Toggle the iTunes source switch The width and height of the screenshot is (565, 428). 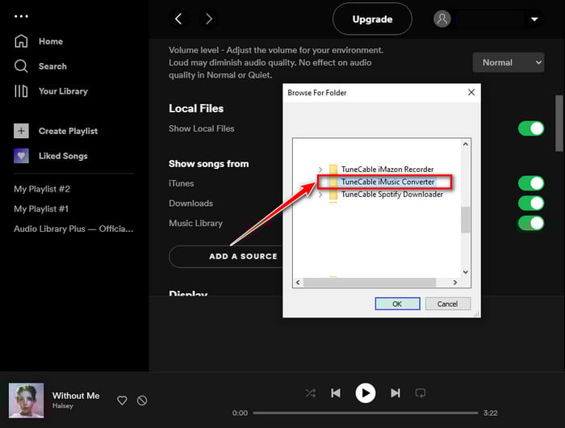[531, 183]
